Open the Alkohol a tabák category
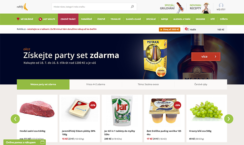The height and width of the screenshot is (145, 244). point(182,19)
